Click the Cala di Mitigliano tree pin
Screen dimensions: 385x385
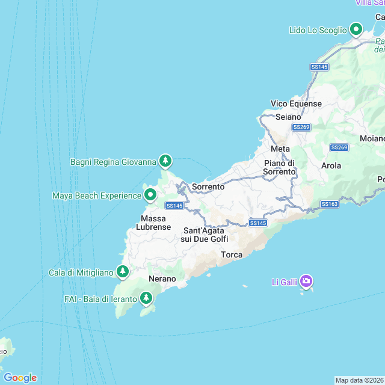(123, 272)
